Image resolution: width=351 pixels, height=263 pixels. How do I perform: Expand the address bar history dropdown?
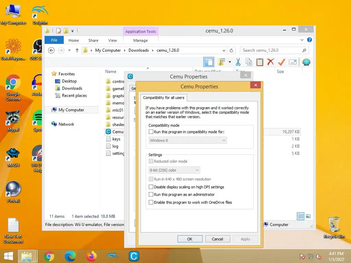223,50
